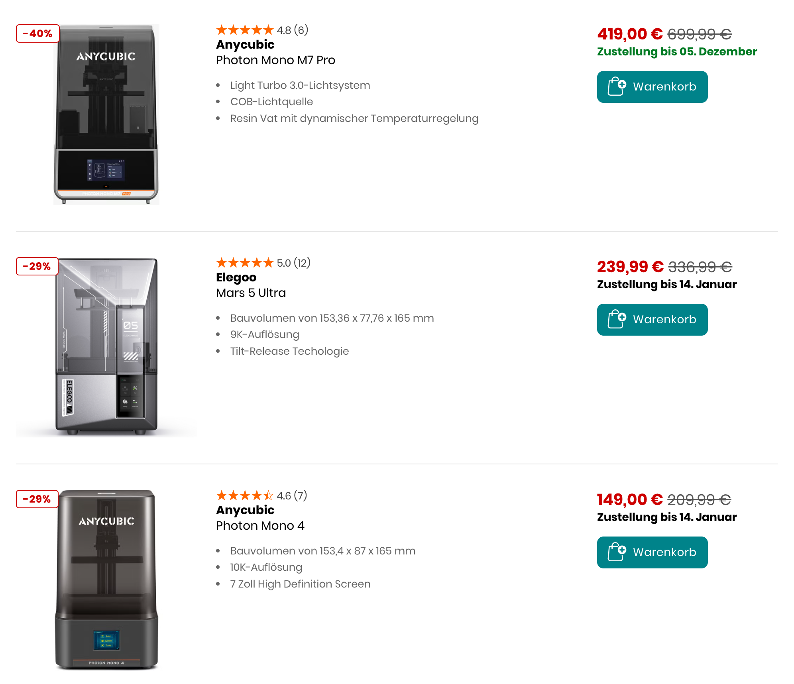Click cart bag icon for Photon Mono M7 Pro
Image resolution: width=794 pixels, height=684 pixels.
[616, 86]
